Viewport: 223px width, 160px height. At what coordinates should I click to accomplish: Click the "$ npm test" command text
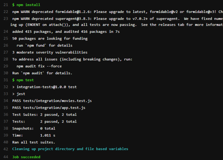[23, 80]
